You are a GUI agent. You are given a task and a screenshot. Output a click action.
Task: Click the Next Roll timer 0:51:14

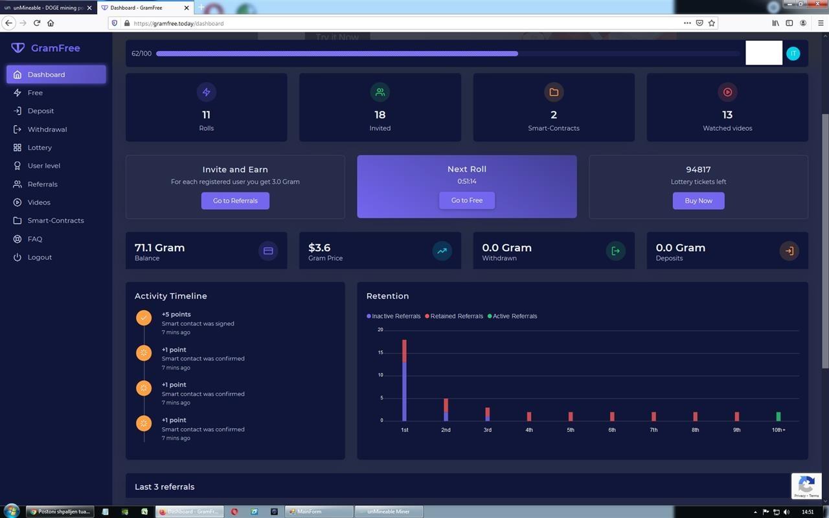click(x=467, y=181)
